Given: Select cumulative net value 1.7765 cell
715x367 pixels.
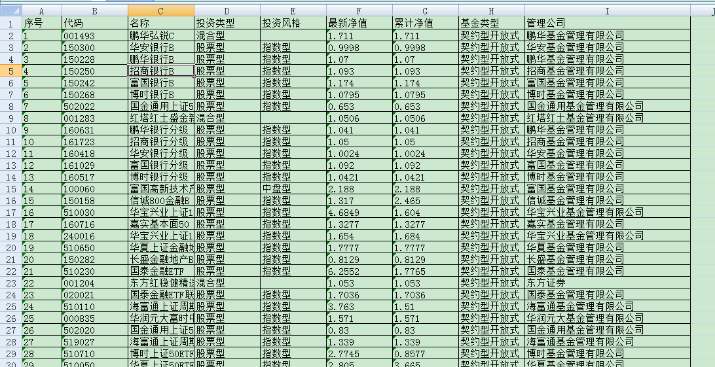Looking at the screenshot, I should click(426, 271).
